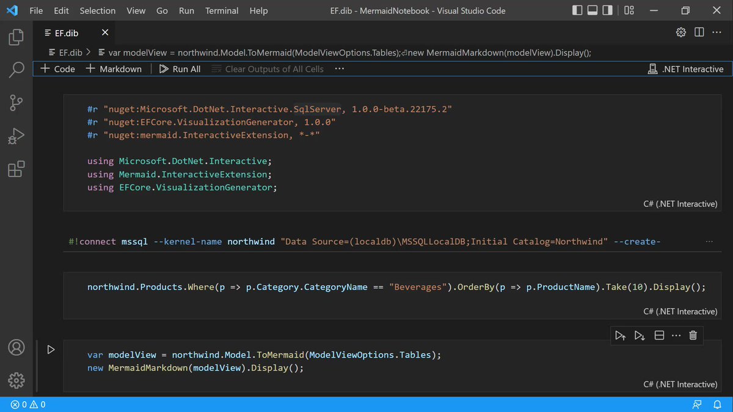Click the EFCore.VisualizationGenerator nuget line
Screen dimensions: 733x412
pos(211,122)
